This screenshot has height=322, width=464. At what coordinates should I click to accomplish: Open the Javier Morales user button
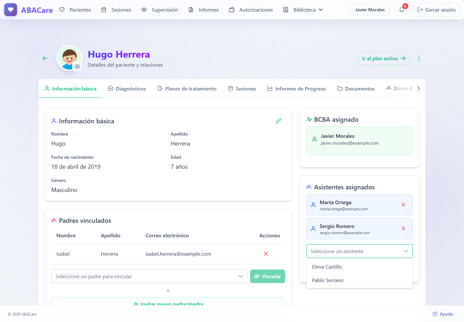[x=370, y=10]
